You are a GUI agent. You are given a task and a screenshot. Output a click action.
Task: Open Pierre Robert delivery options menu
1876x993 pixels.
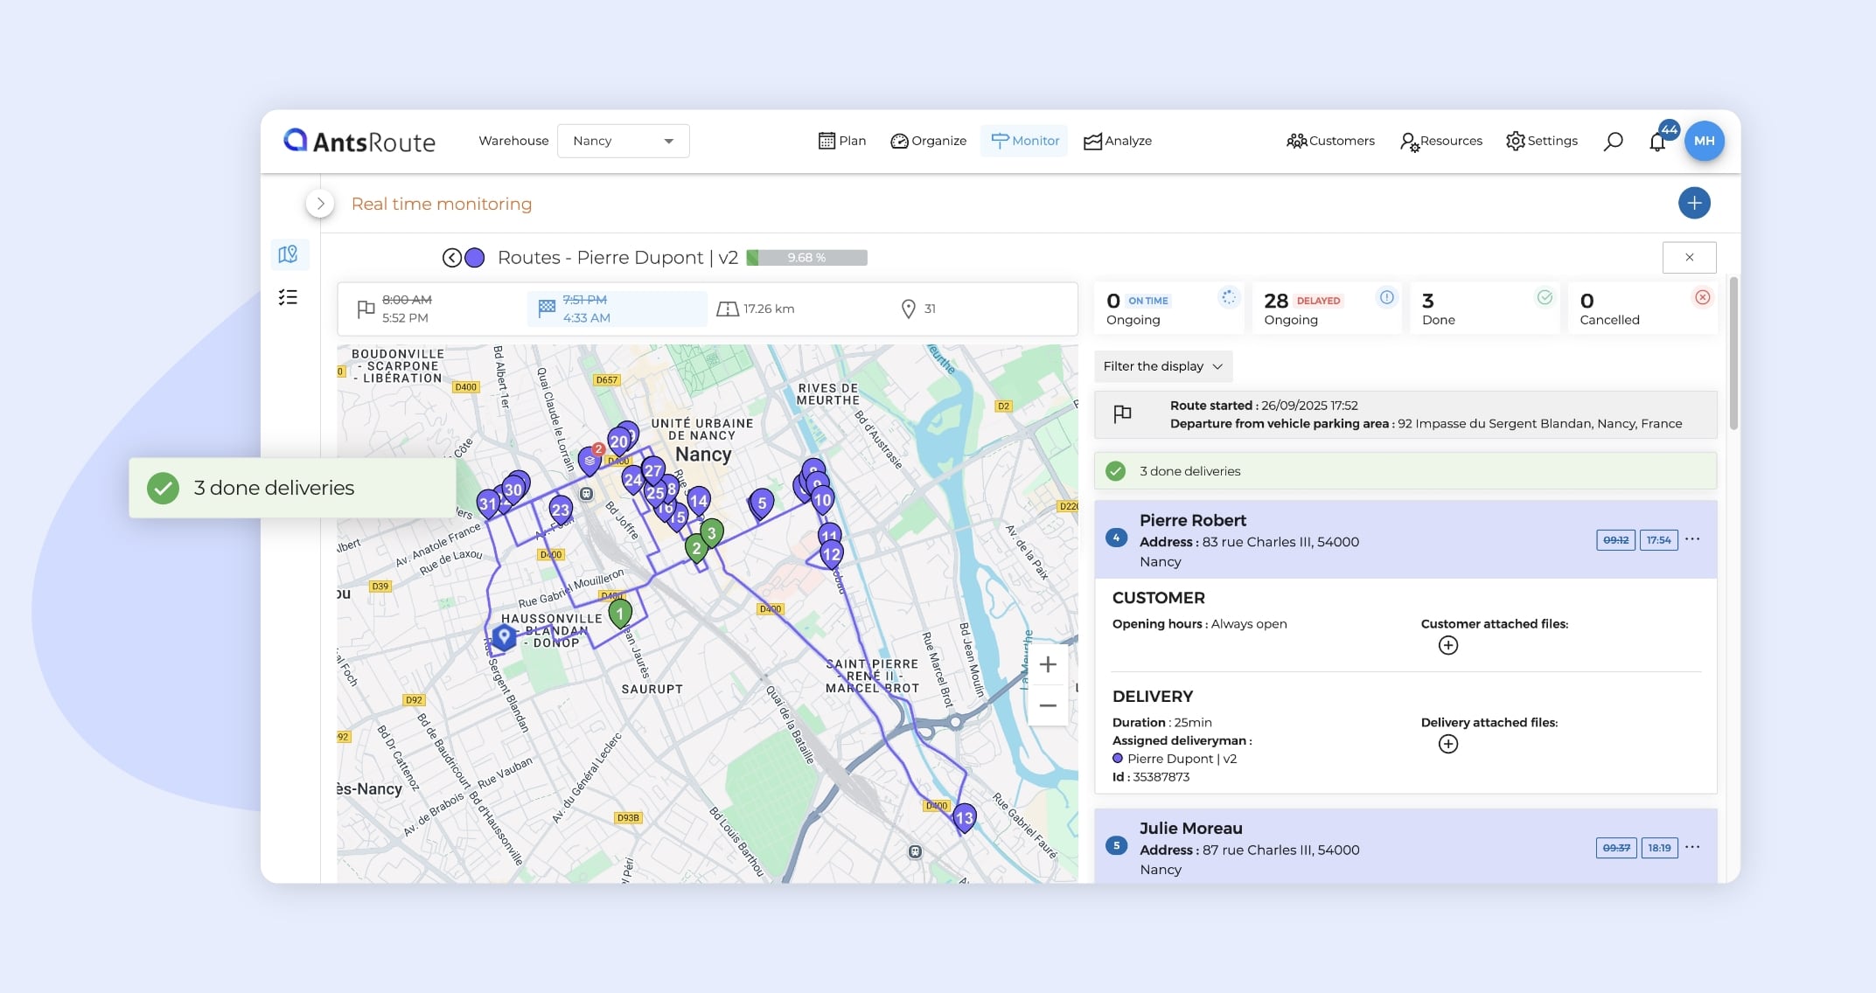pyautogui.click(x=1692, y=539)
